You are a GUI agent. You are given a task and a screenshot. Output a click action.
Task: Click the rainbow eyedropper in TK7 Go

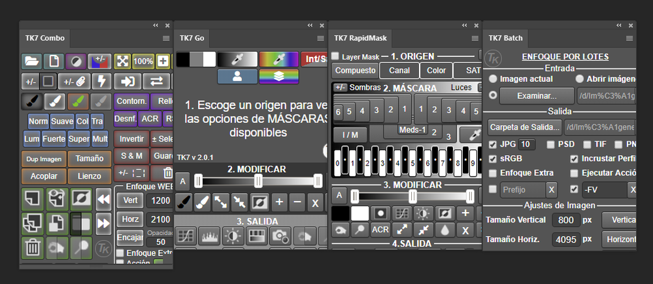[x=279, y=60]
